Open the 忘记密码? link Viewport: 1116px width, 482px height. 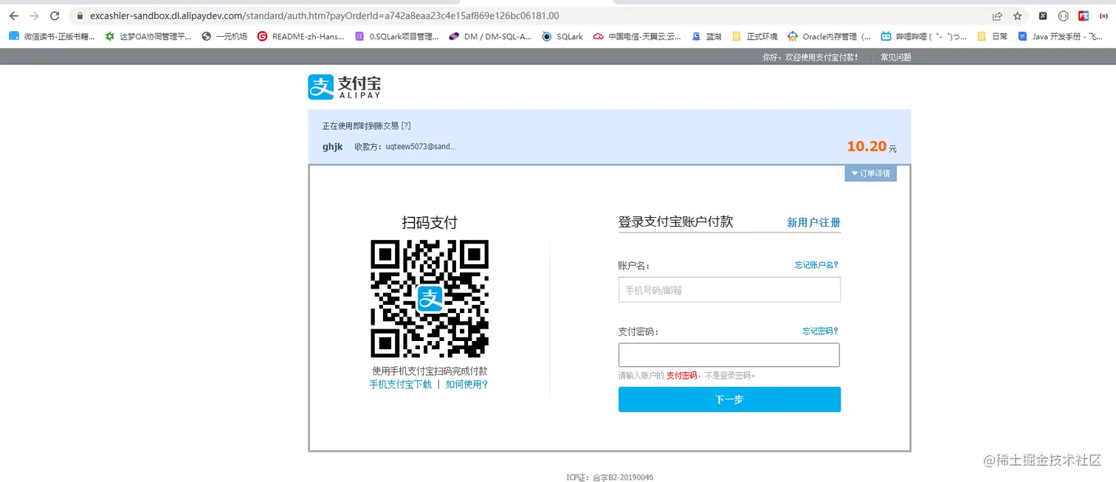(821, 331)
